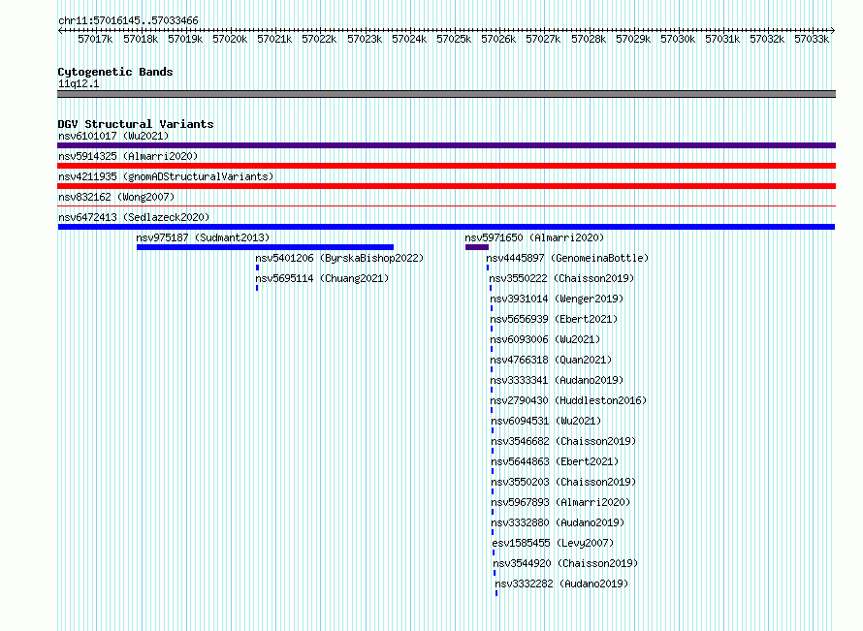863x631 pixels.
Task: Open nsv6472413 (Sedlazeck2020) variant
Action: click(x=134, y=217)
